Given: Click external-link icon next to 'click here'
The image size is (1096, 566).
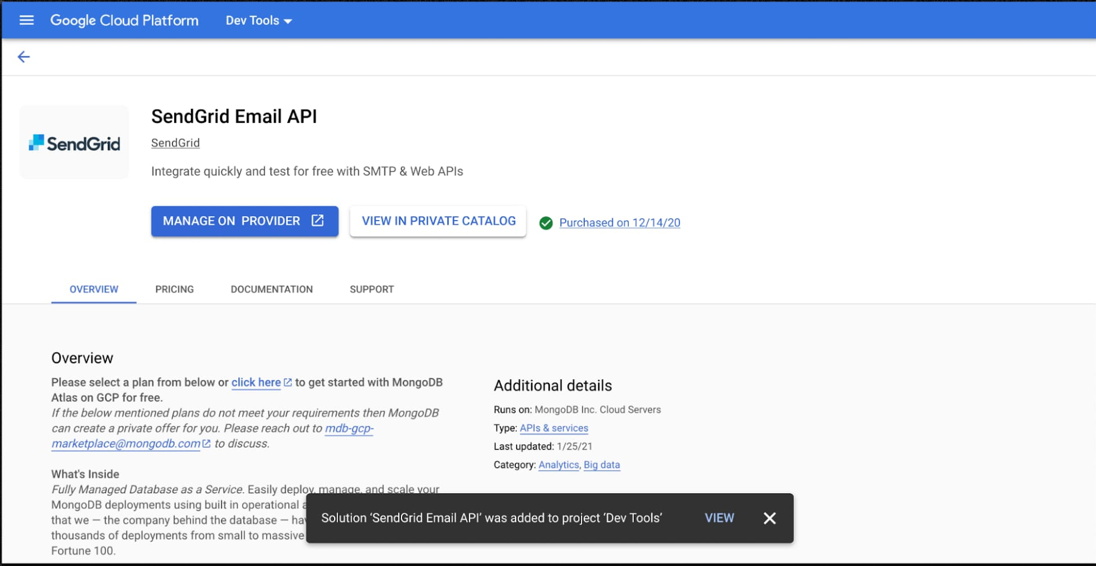Looking at the screenshot, I should pos(288,382).
